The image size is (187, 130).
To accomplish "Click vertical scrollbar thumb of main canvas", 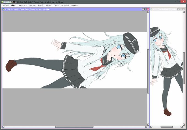I will (148, 71).
